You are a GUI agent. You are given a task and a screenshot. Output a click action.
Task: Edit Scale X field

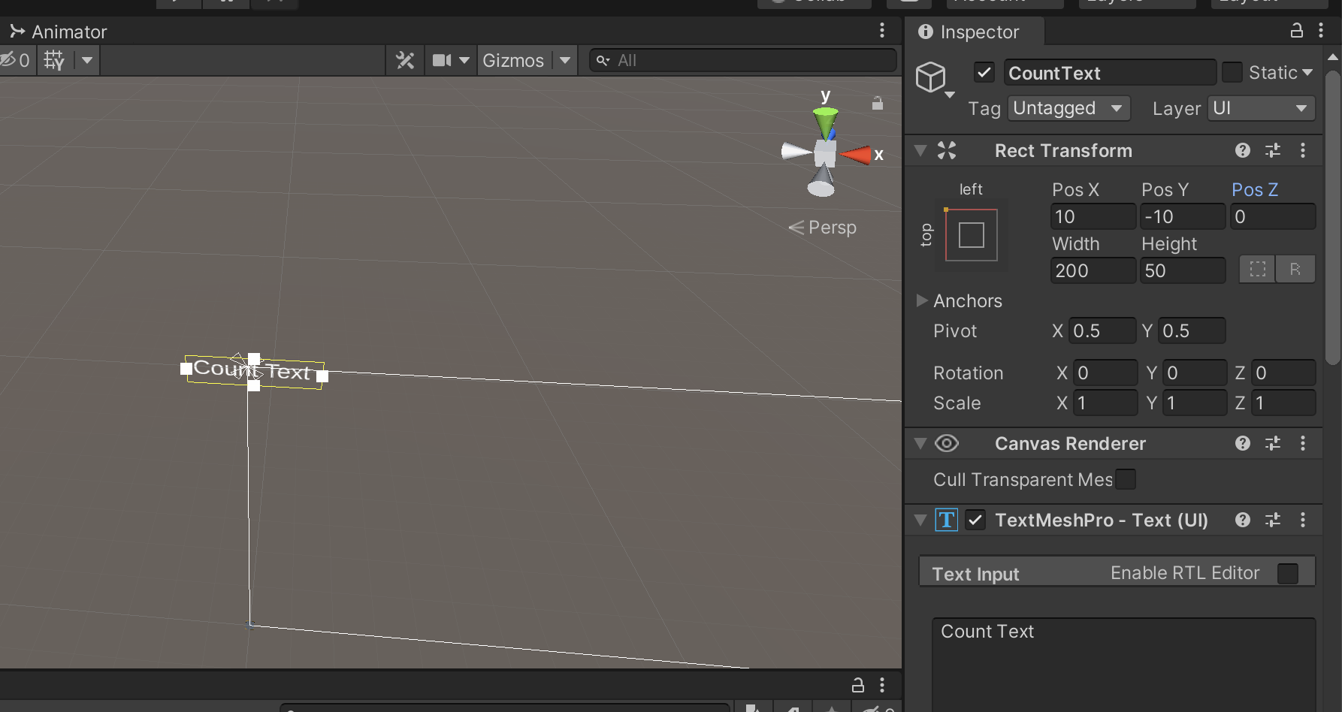tap(1105, 403)
